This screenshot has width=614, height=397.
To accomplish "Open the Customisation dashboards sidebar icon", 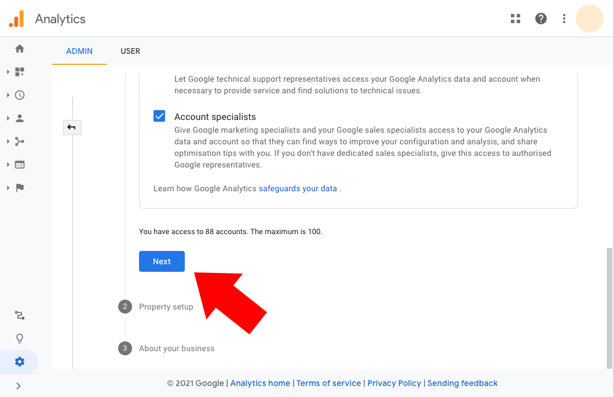I will 20,72.
